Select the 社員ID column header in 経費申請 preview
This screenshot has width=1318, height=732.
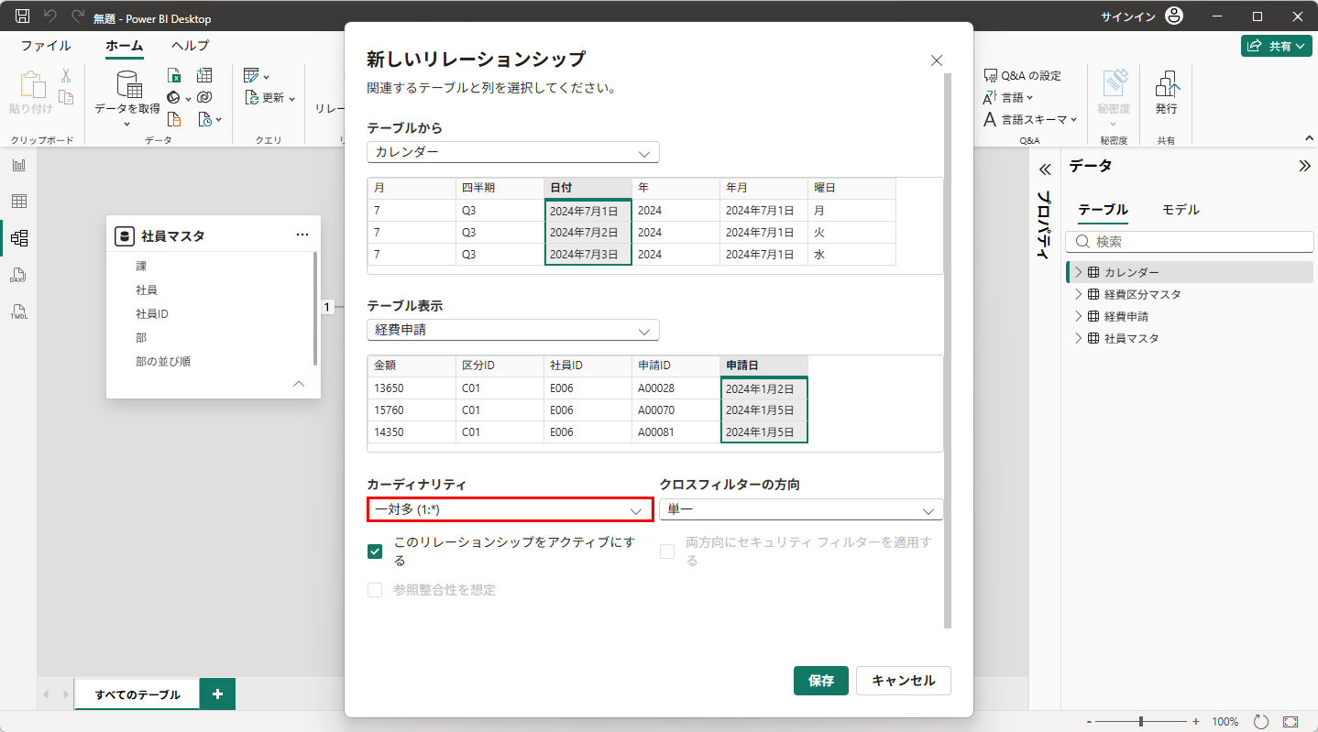pos(588,366)
